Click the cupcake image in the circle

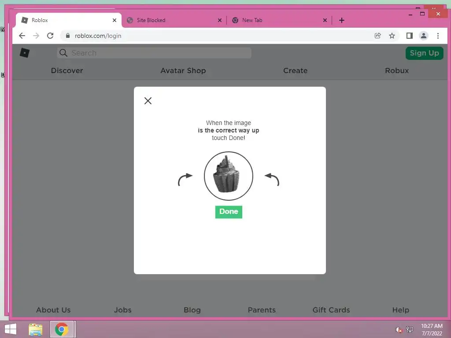(229, 176)
